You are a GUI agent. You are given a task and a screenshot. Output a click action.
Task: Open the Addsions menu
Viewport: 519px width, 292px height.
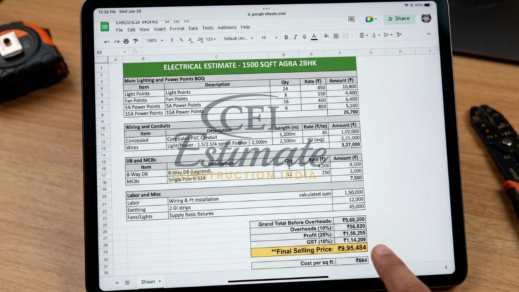point(227,27)
